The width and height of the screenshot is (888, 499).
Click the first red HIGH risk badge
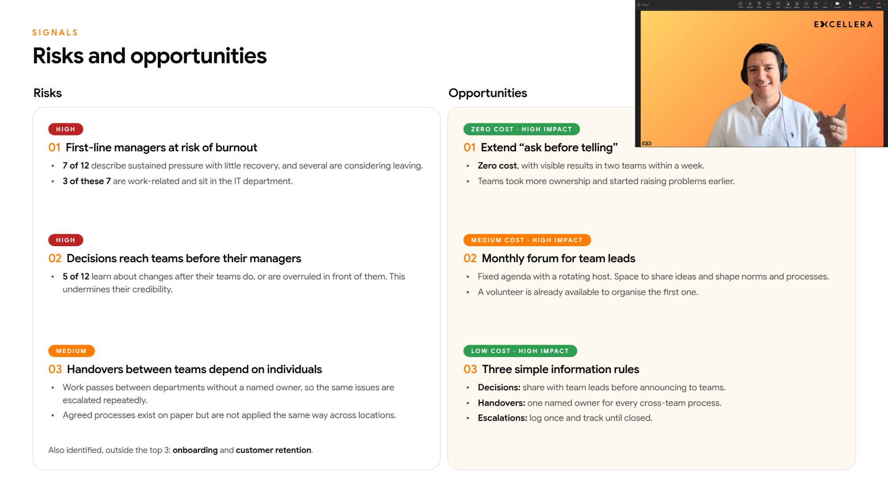[66, 129]
